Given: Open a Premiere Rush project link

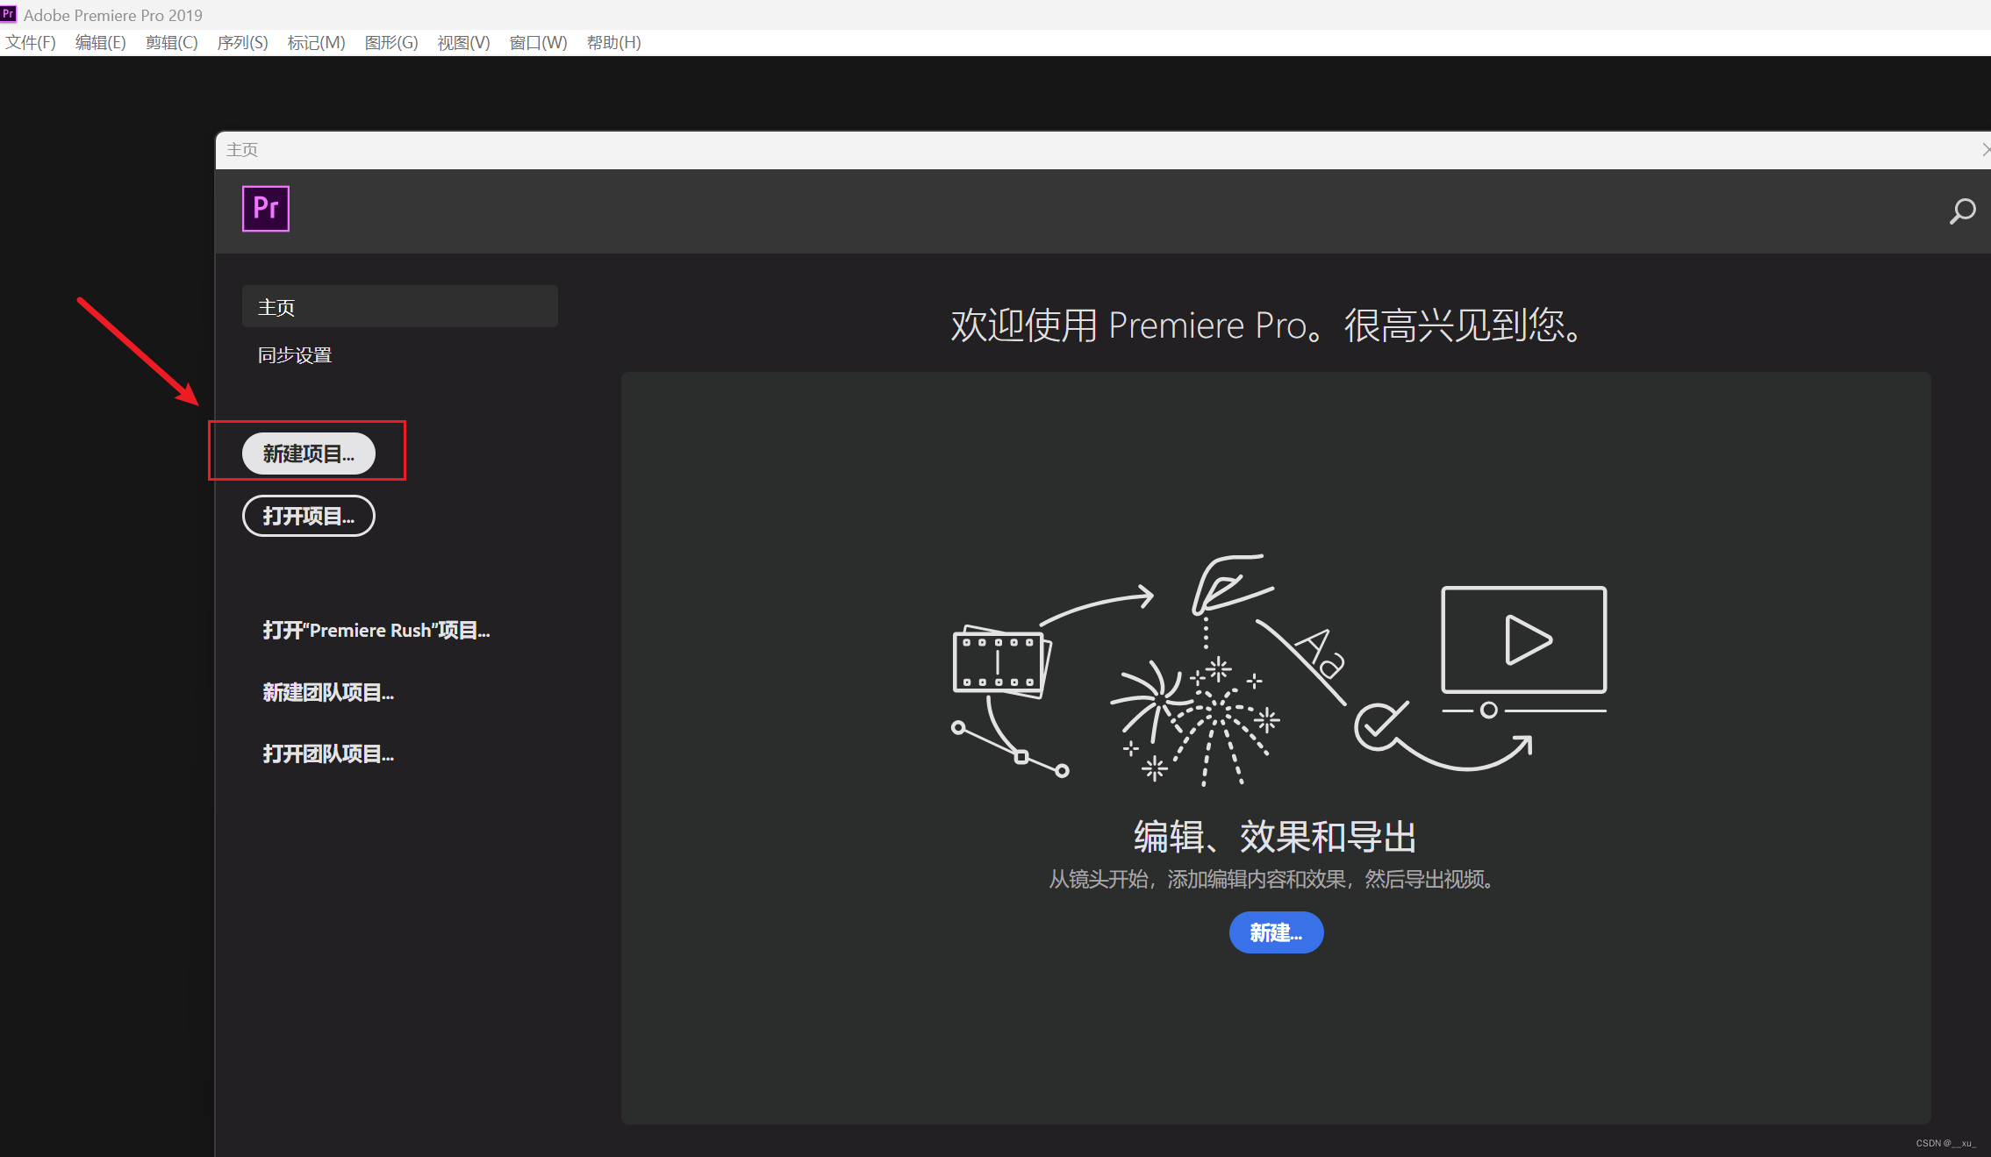Looking at the screenshot, I should click(376, 631).
